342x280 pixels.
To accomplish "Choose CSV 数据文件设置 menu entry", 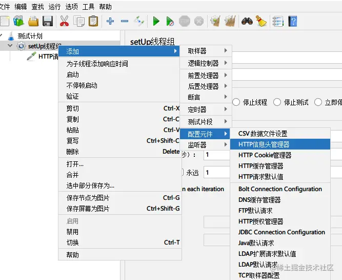I will [x=280, y=134].
